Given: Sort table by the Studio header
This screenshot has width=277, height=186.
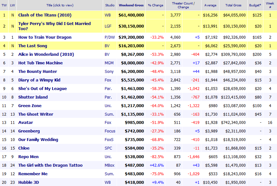Looking at the screenshot, I should coord(110,5).
